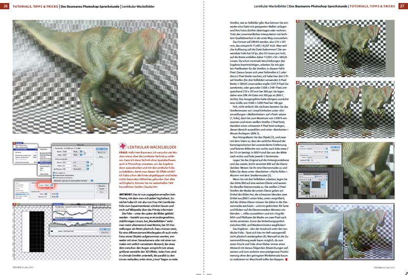
Task: Open the Modus dropdown in fill dialog
Action: click(x=317, y=157)
